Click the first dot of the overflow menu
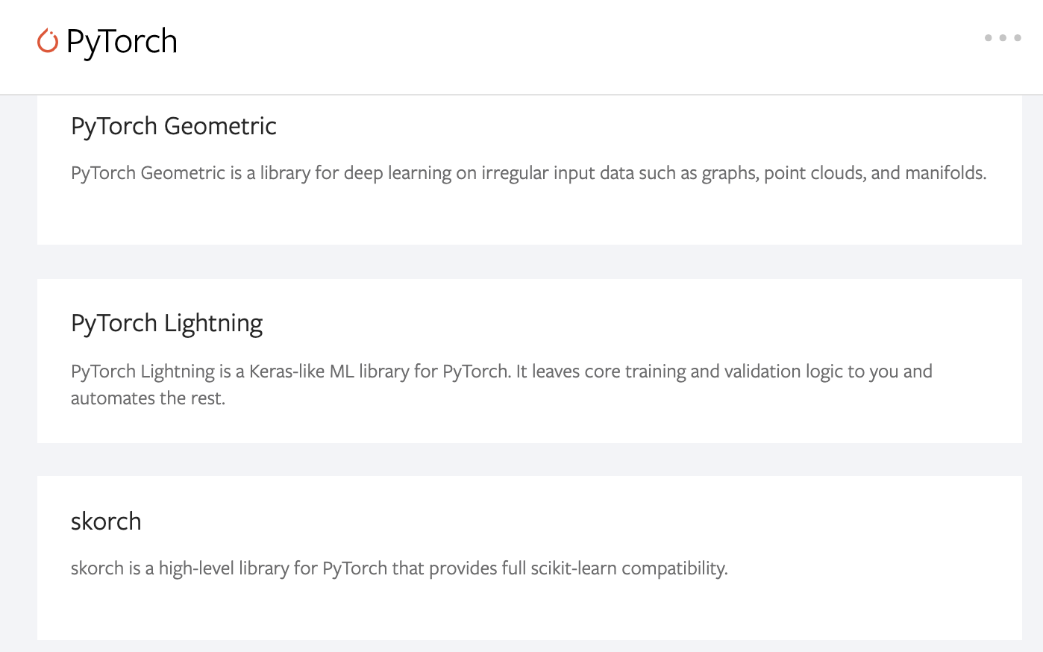Viewport: 1043px width, 652px height. (989, 36)
